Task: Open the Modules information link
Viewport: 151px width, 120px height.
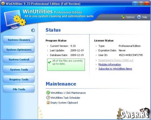Action: pyautogui.click(x=110, y=65)
